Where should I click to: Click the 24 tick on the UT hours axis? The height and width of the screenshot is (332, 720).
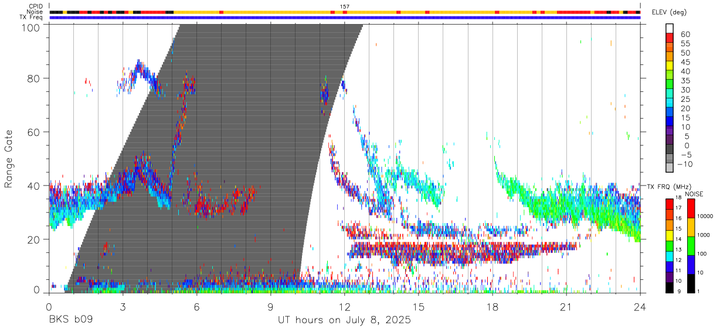pyautogui.click(x=640, y=306)
